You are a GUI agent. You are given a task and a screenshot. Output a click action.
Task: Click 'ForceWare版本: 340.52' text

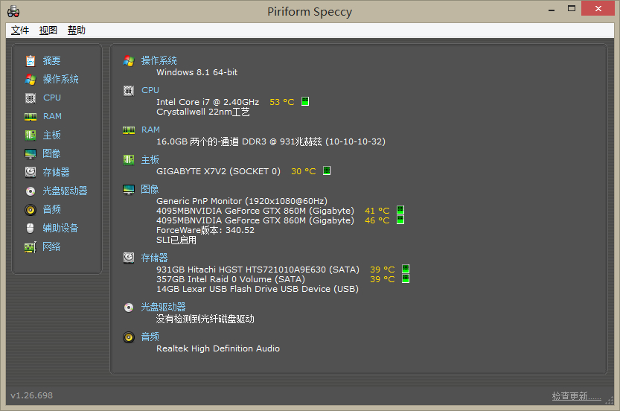[x=205, y=230]
